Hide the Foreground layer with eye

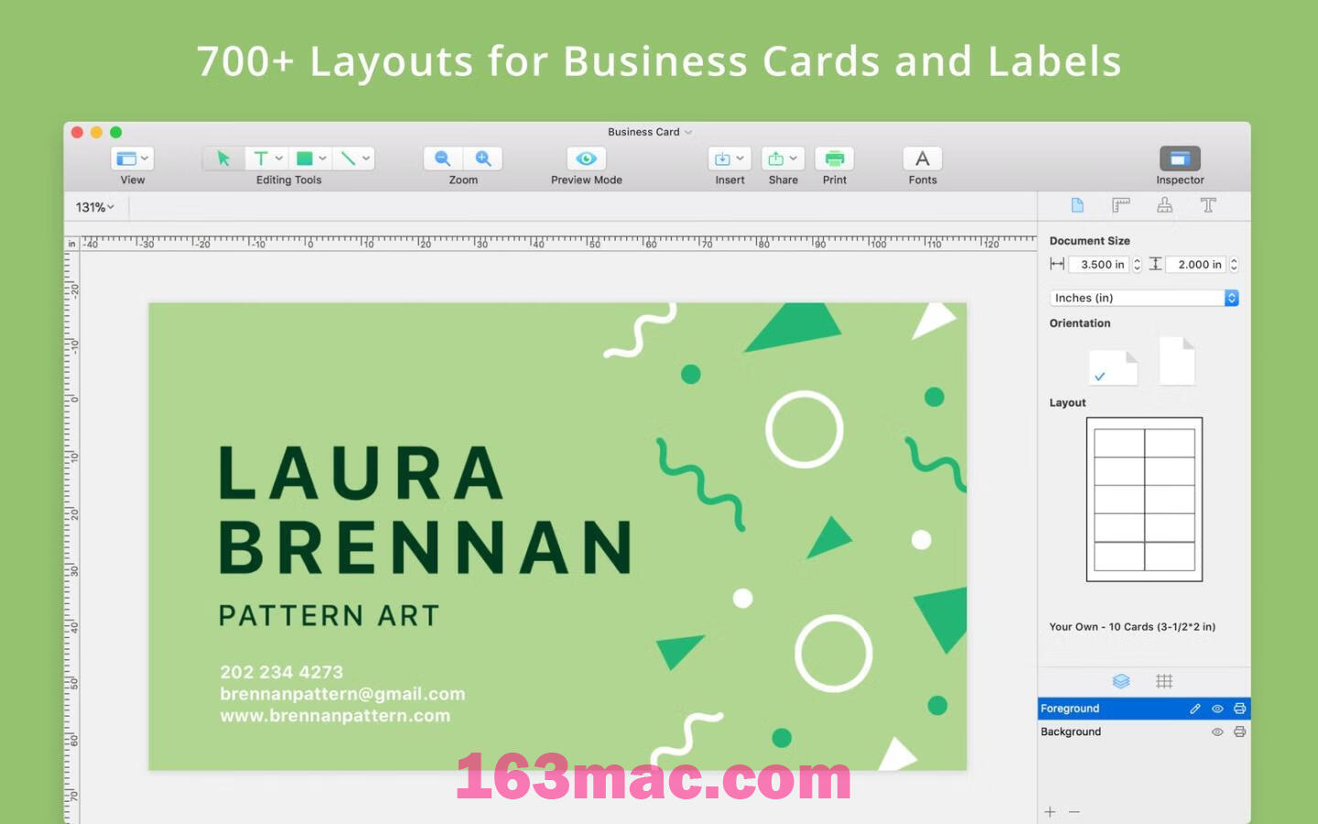point(1217,709)
